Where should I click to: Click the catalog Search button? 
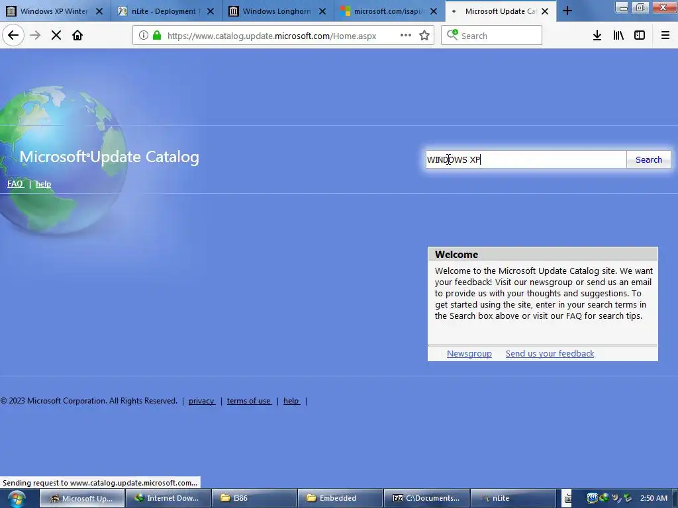coord(649,159)
